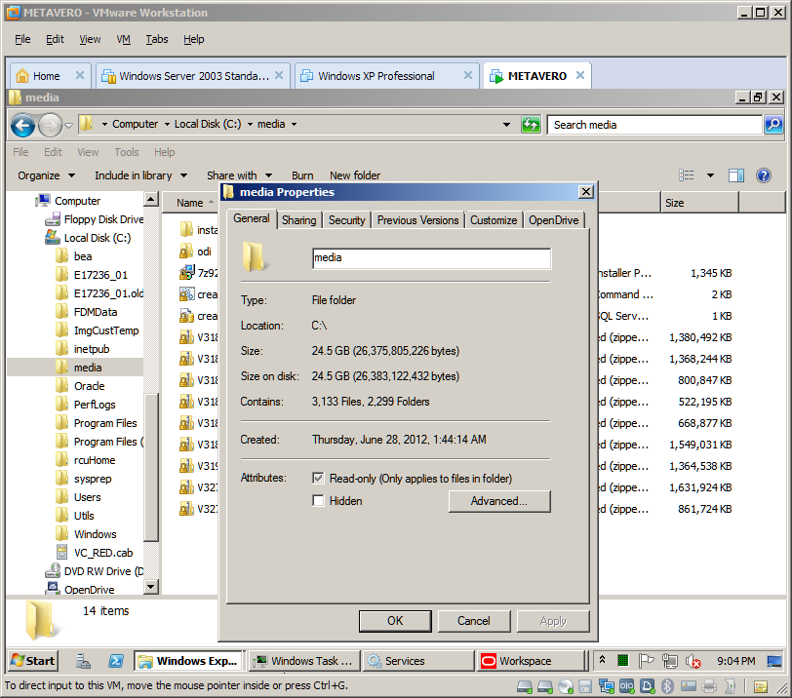Viewport: 792px width, 698px height.
Task: Show hidden tray icons with the up arrow
Action: point(602,660)
